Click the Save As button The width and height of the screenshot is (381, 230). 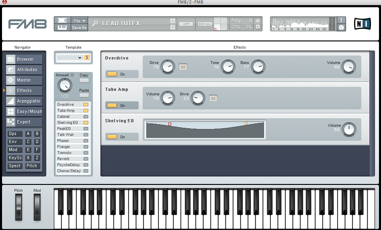(79, 27)
